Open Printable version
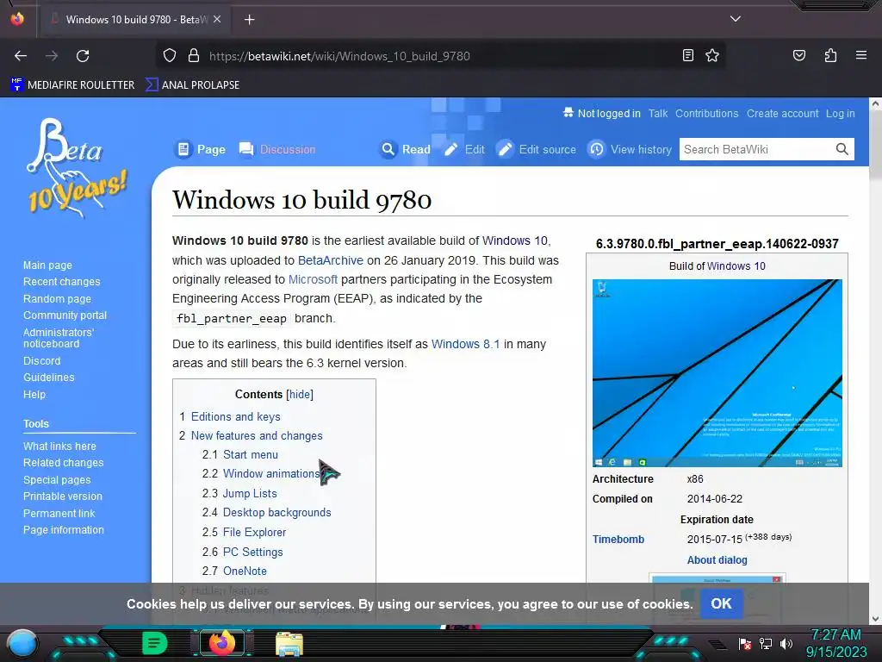This screenshot has height=662, width=882. tap(63, 496)
